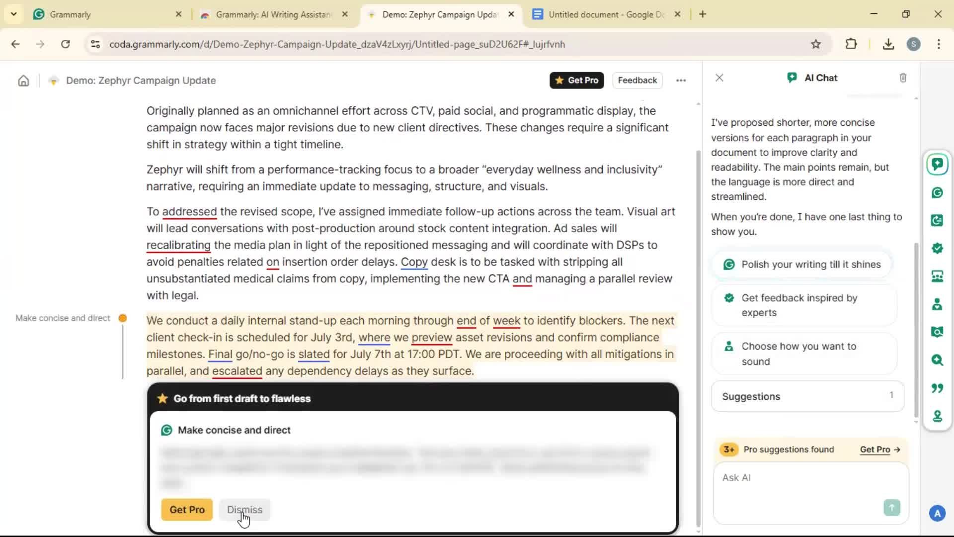Delete chat using the trash icon
Image resolution: width=954 pixels, height=537 pixels.
pyautogui.click(x=903, y=78)
